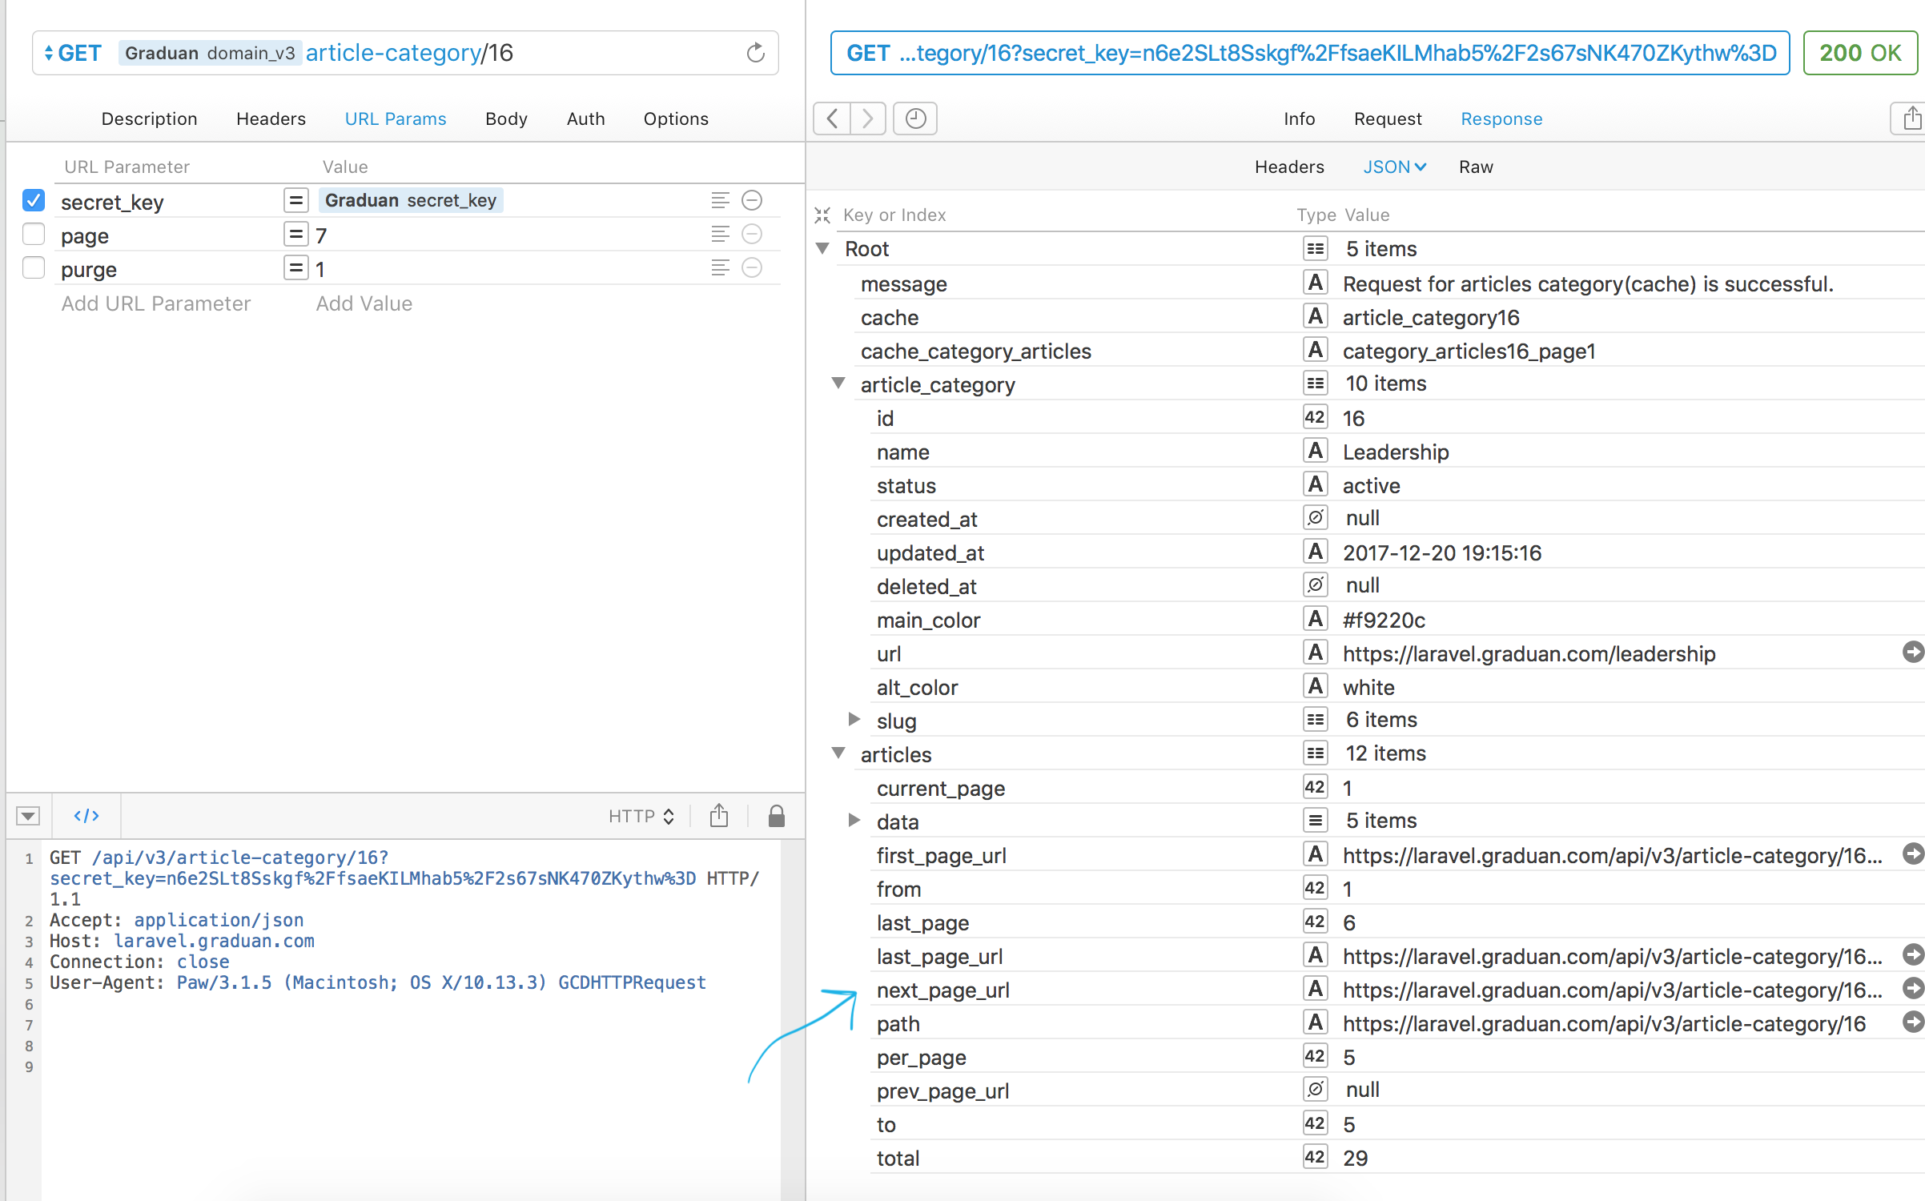Open url value using its arrow icon
This screenshot has height=1201, width=1925.
pos(1912,653)
